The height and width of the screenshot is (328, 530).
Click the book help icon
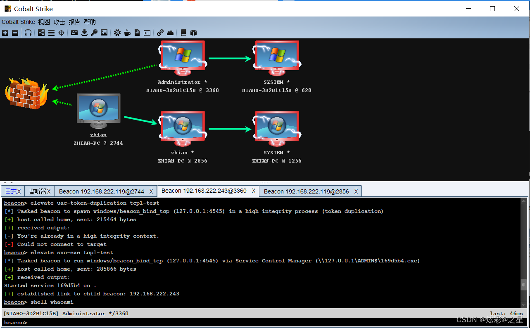(x=183, y=33)
